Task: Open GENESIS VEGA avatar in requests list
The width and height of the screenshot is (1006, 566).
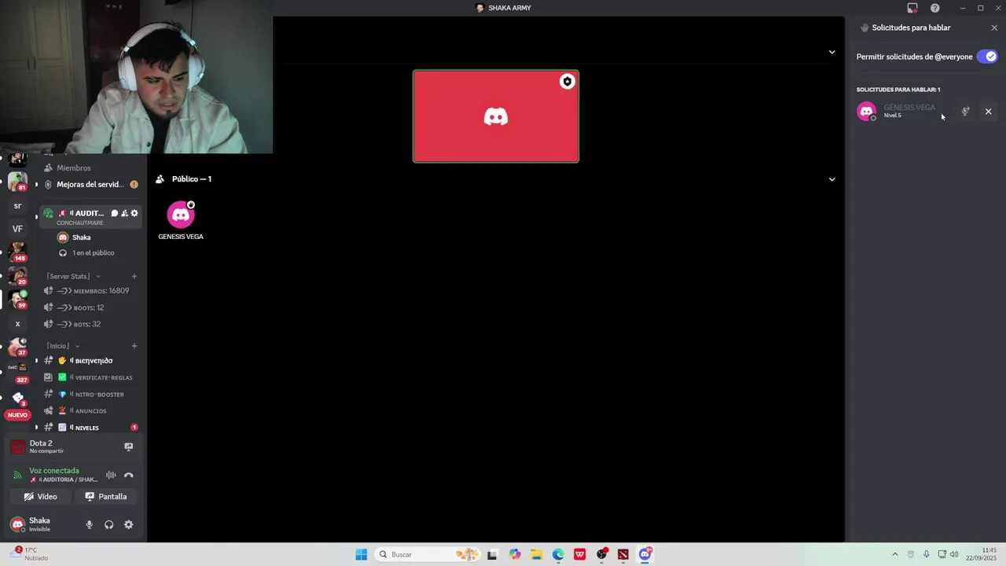Action: pyautogui.click(x=866, y=112)
